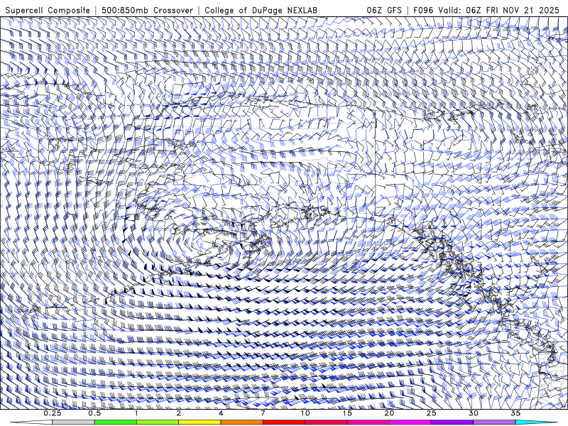Click the legend value 4
Viewport: 568px width, 426px height.
[x=221, y=413]
